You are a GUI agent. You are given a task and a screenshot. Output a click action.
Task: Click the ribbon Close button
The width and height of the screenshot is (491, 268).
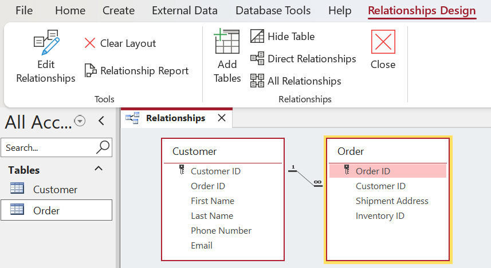pyautogui.click(x=383, y=49)
